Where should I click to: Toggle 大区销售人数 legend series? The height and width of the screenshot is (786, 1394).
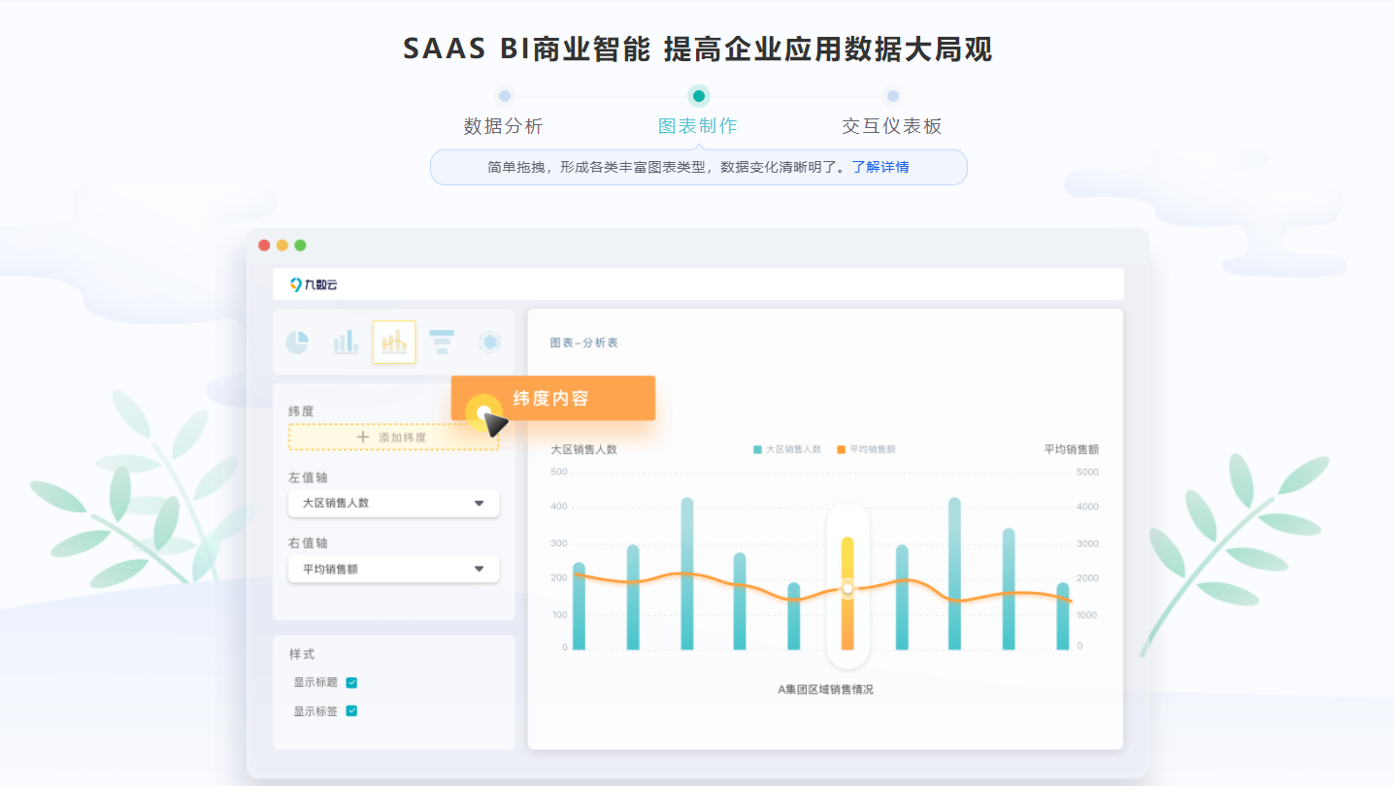[787, 449]
